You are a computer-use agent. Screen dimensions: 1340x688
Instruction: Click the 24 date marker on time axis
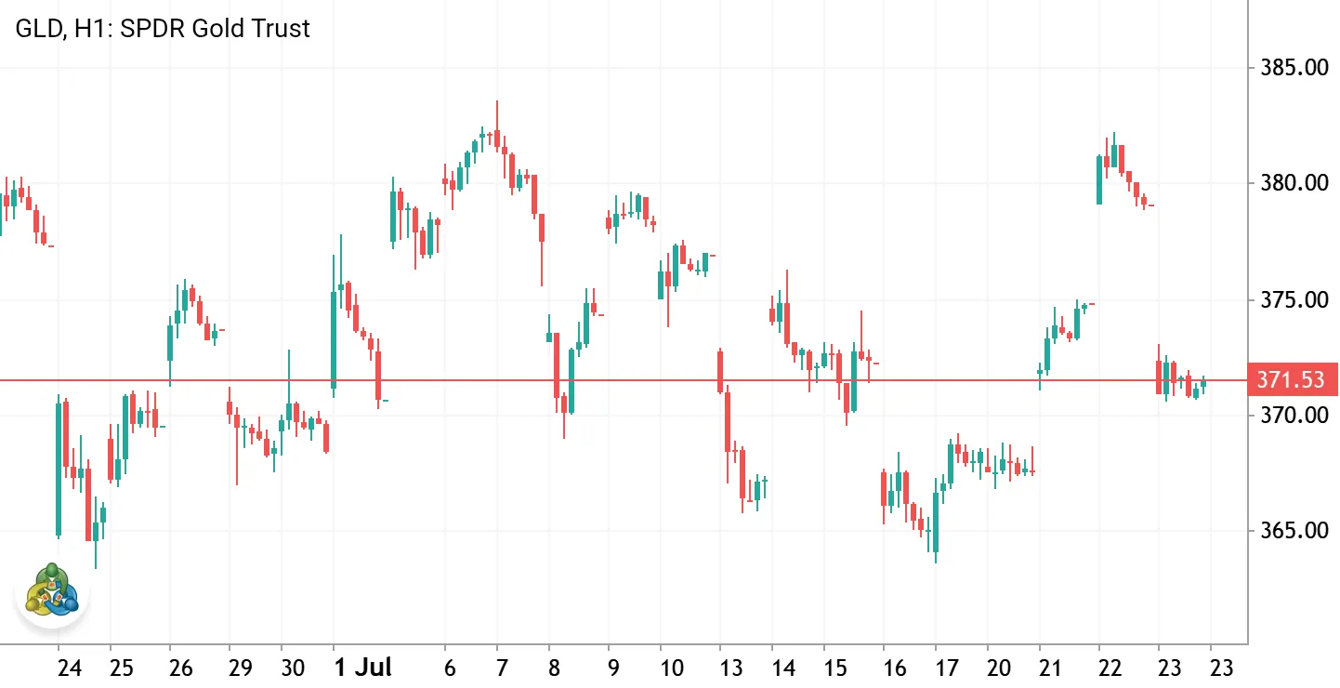click(70, 668)
